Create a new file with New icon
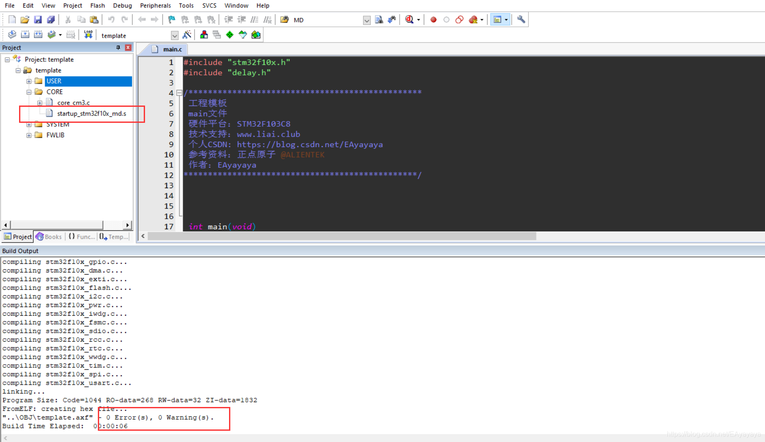 [12, 19]
